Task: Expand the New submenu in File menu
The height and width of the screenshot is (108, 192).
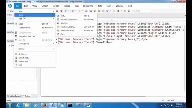Action: [x=35, y=11]
